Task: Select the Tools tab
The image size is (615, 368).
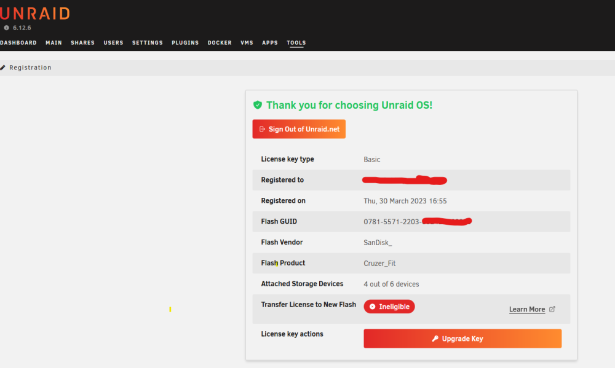Action: coord(296,43)
